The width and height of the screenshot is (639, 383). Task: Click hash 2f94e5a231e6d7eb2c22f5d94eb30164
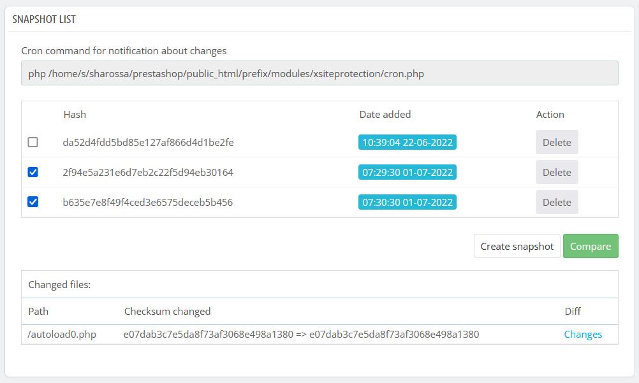click(x=148, y=172)
